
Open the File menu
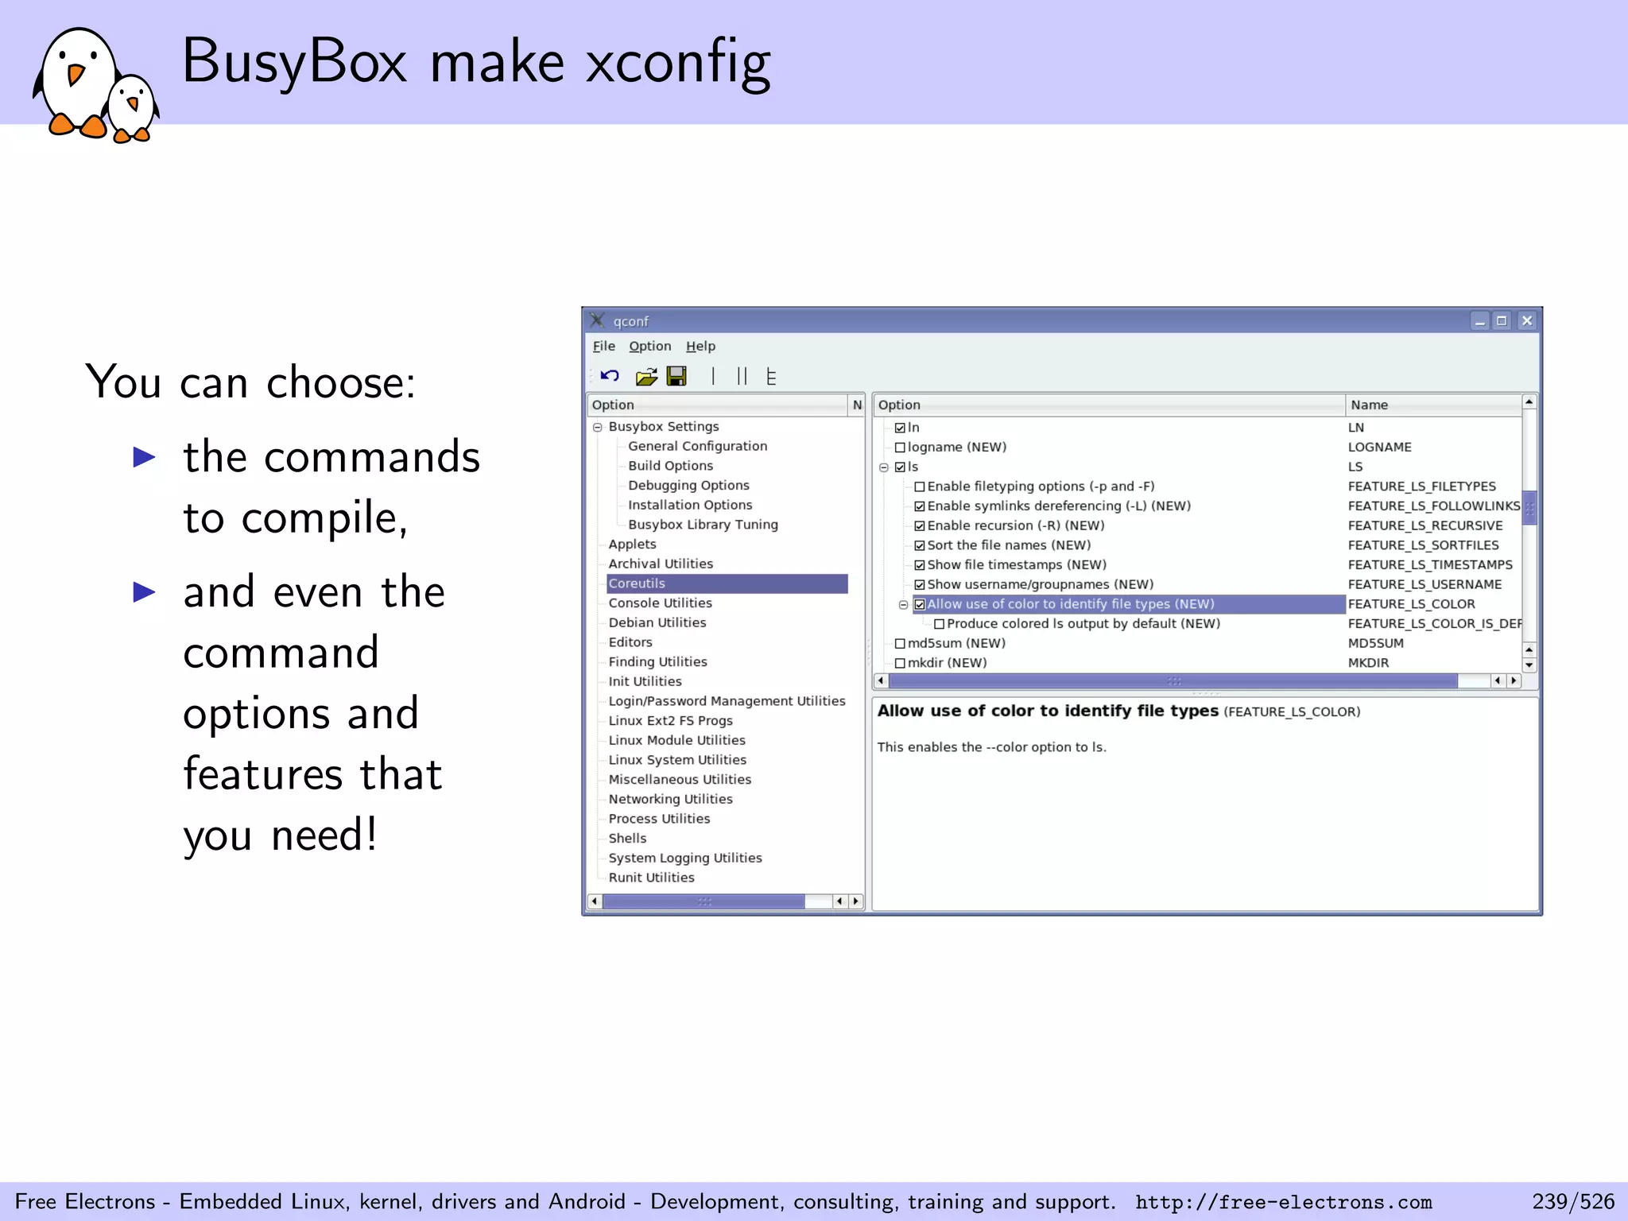(x=603, y=346)
